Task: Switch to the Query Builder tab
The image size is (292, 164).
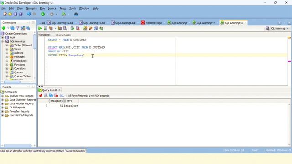Action: tap(63, 35)
